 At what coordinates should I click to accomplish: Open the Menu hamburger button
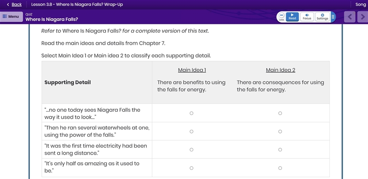click(x=11, y=17)
